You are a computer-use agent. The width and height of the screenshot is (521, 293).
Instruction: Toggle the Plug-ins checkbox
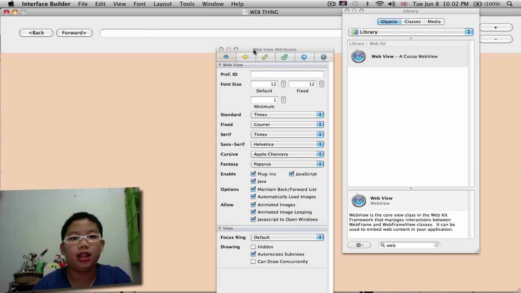253,174
